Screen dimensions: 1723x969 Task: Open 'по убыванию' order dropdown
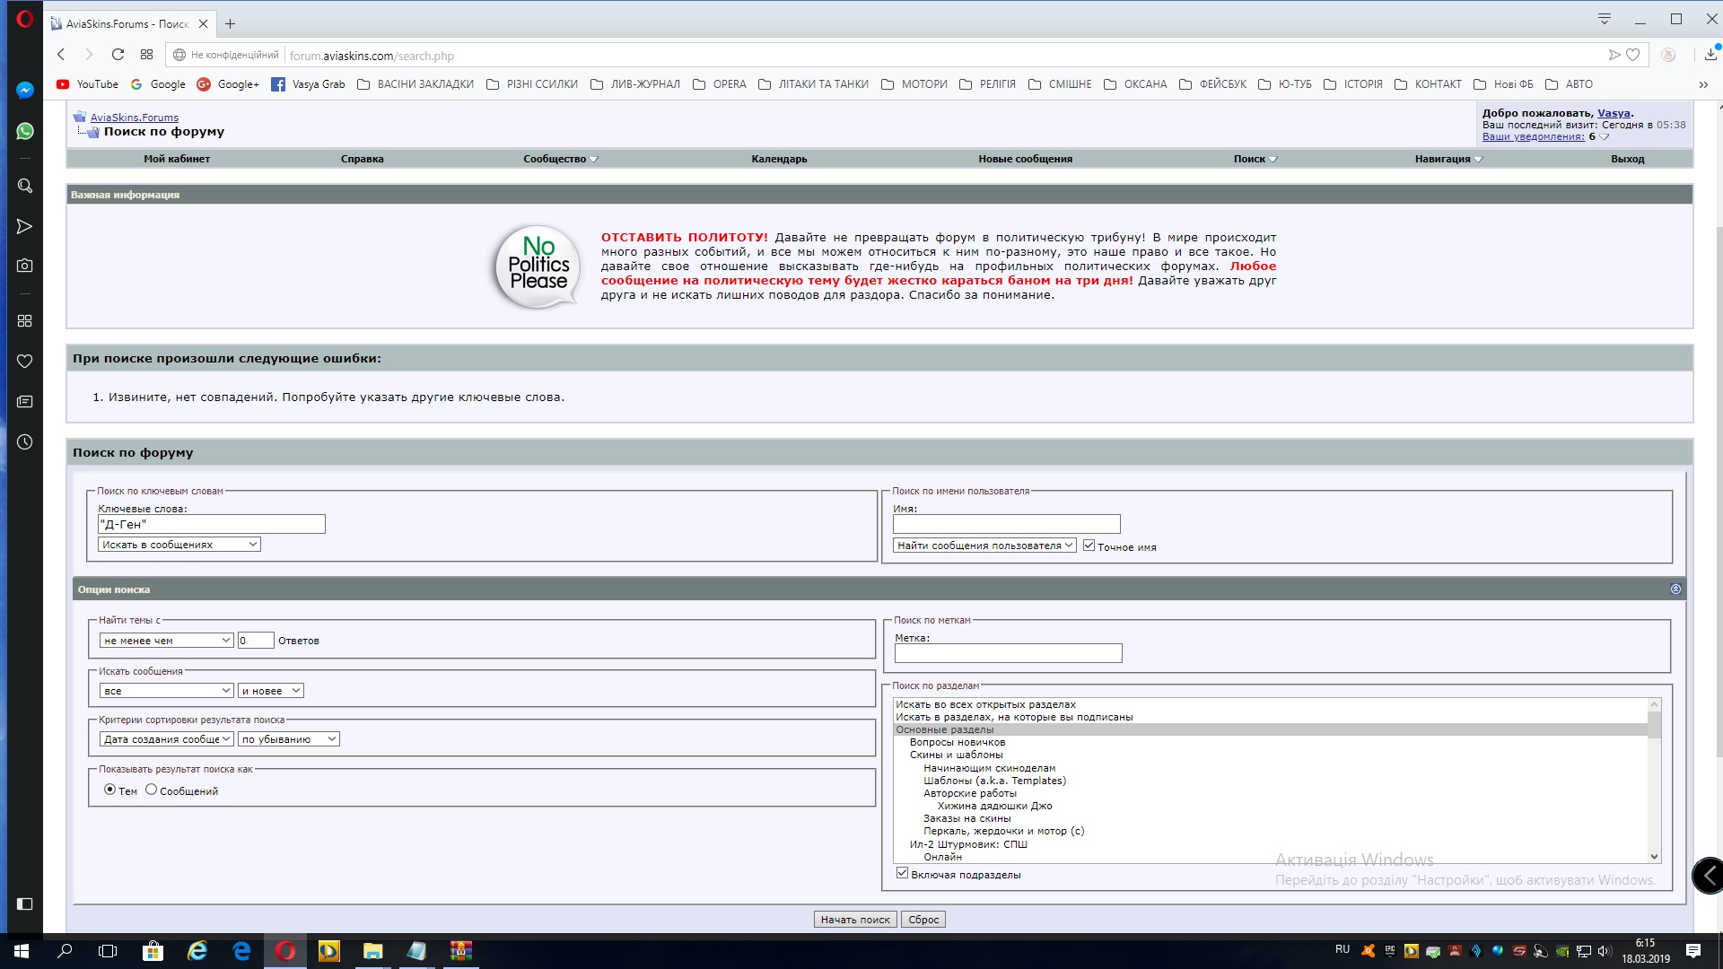[x=288, y=739]
